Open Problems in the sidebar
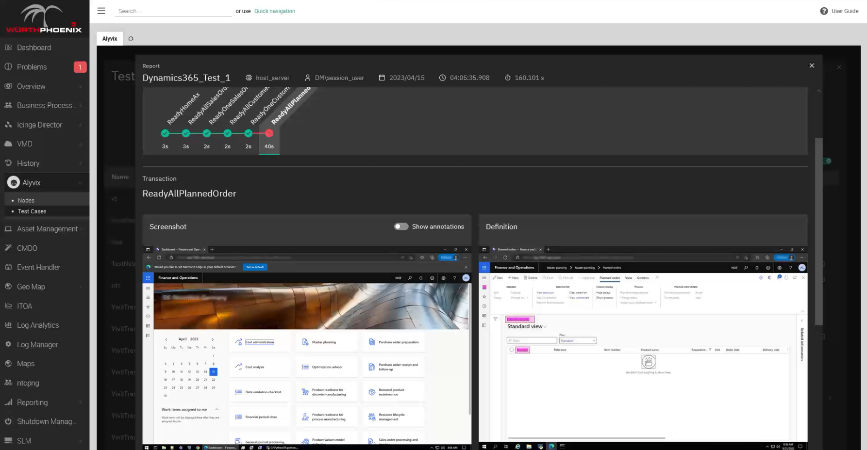Image resolution: width=867 pixels, height=450 pixels. (32, 67)
